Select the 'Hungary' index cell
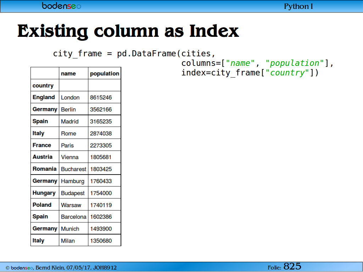This screenshot has height=272, width=363. [45, 193]
